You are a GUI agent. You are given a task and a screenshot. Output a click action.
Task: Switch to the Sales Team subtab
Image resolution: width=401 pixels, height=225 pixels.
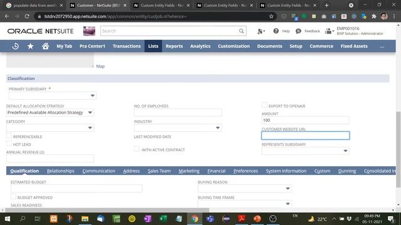coord(159,171)
